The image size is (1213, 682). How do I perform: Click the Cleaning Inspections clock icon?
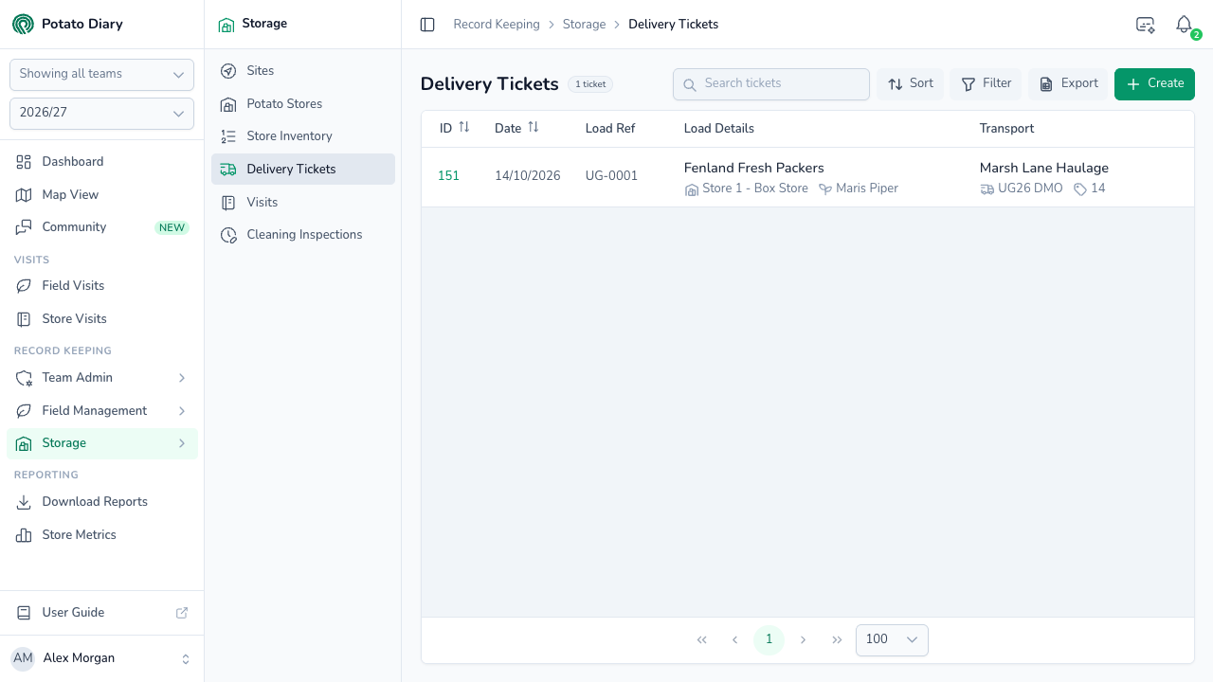click(x=228, y=235)
